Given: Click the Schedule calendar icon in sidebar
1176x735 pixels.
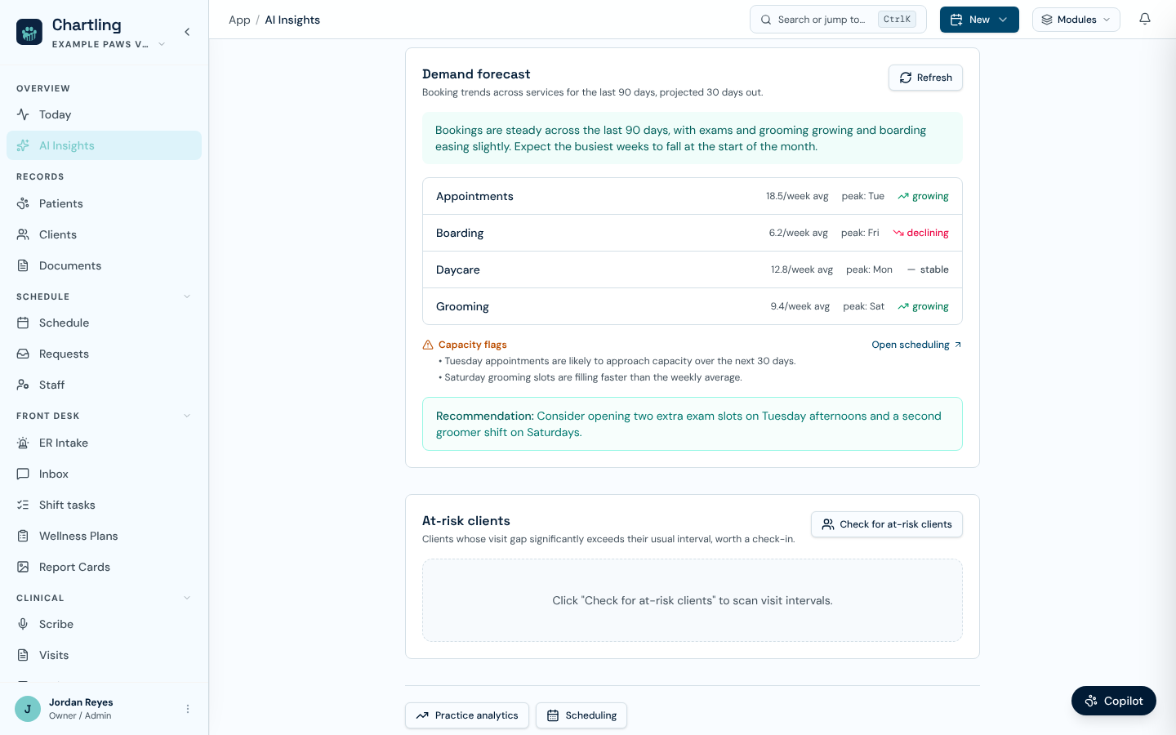Looking at the screenshot, I should pos(23,323).
